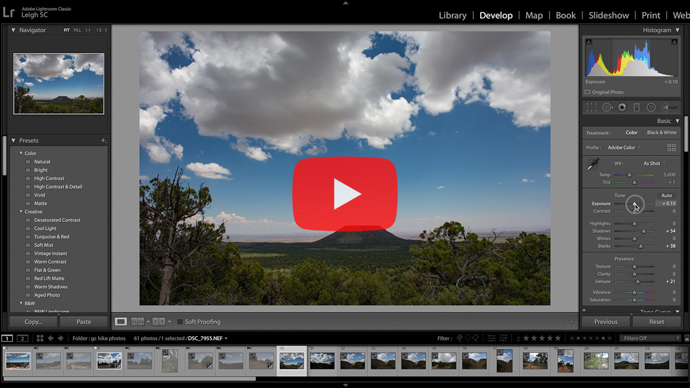Select the Crop Overlay tool
690x388 pixels.
(591, 108)
